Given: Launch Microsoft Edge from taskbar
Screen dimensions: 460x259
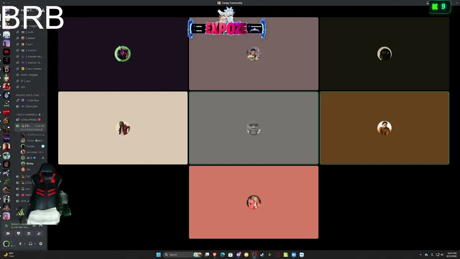Looking at the screenshot, I should coord(223,255).
